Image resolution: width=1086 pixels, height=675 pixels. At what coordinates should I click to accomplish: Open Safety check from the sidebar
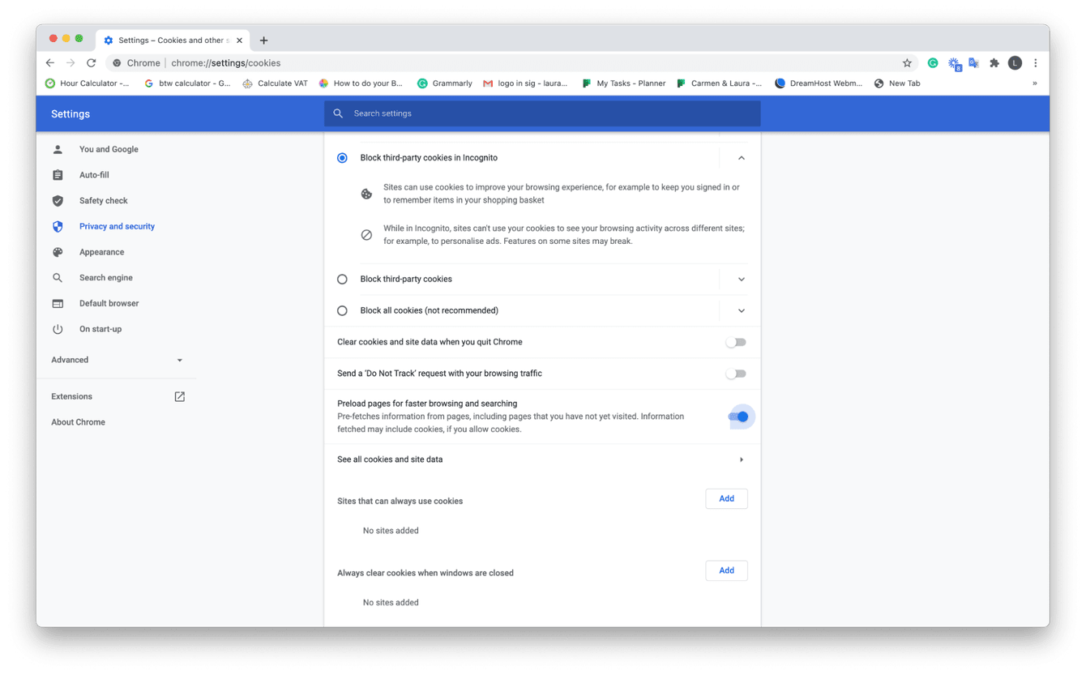[103, 200]
